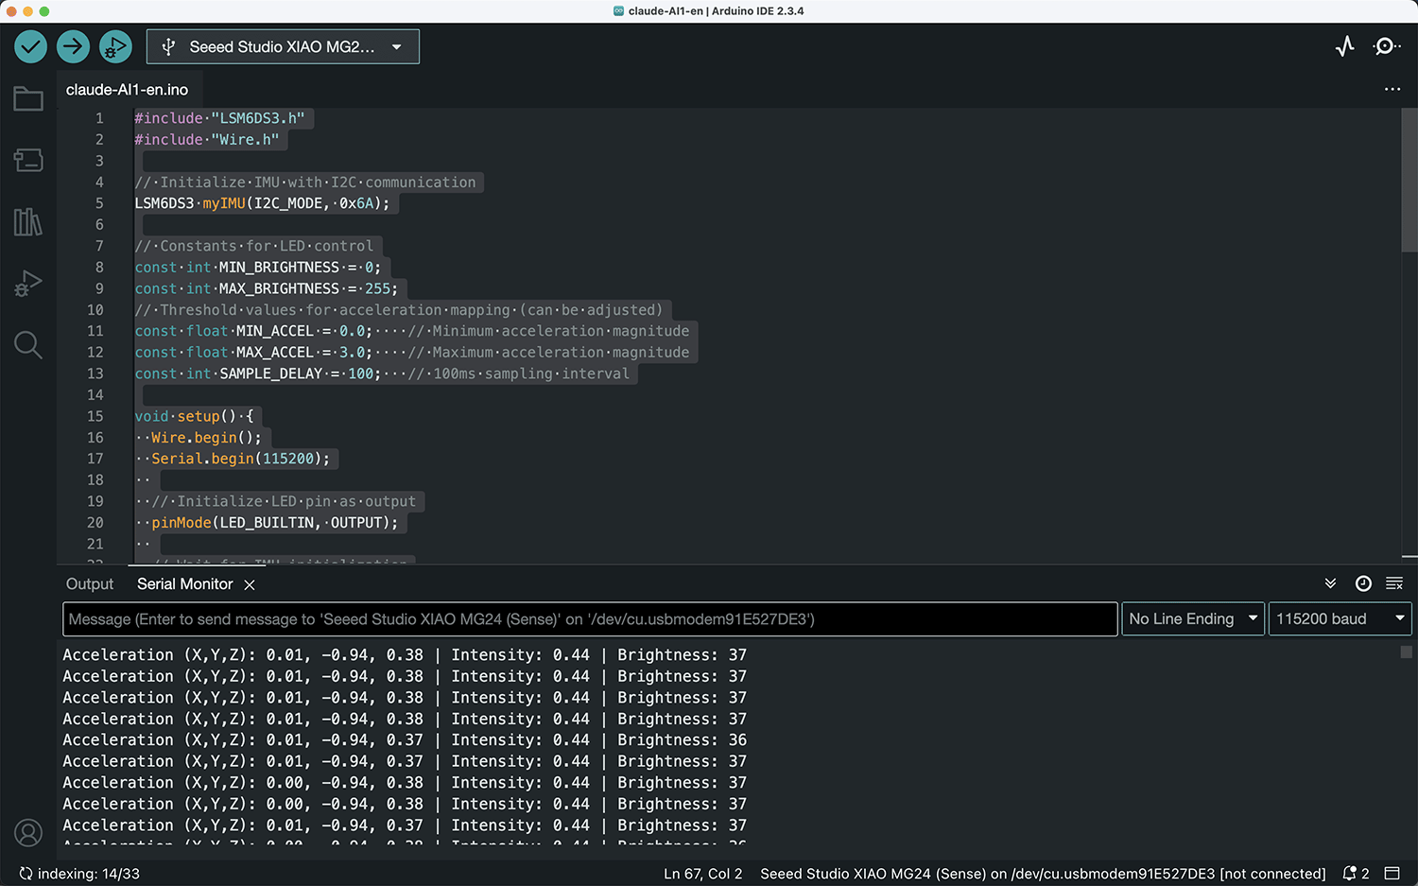
Task: Click the '#include "LSM6DS3.h"' code line
Action: click(219, 118)
